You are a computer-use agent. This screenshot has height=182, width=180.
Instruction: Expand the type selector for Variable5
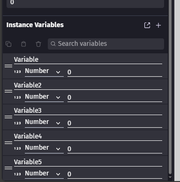[x=44, y=174]
